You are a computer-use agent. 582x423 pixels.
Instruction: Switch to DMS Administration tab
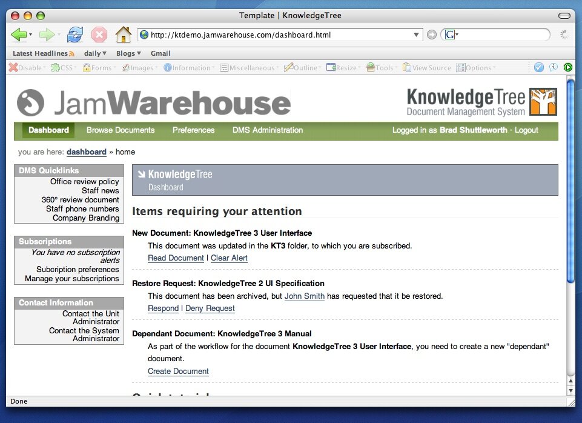tap(267, 130)
